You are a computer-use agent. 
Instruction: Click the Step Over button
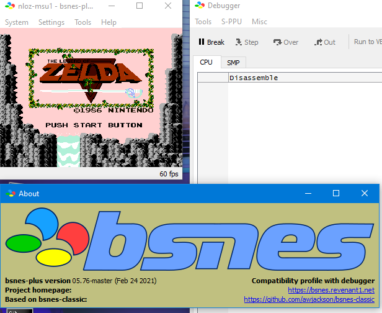pyautogui.click(x=285, y=42)
